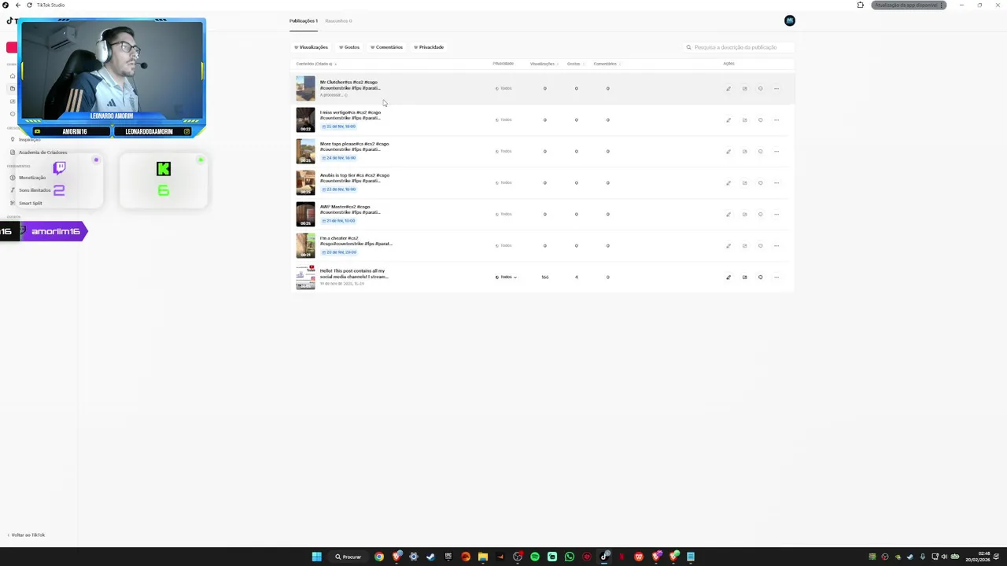Open WhatsApp from the taskbar
Screen dimensions: 1007x566
point(570,557)
